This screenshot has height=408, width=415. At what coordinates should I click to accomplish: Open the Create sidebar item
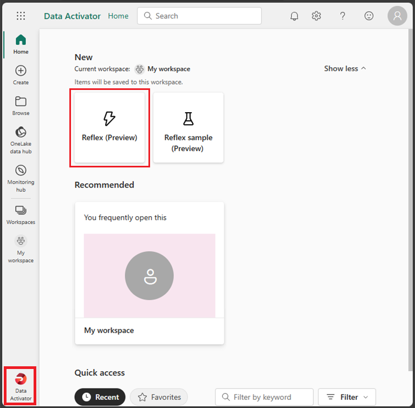coord(21,75)
